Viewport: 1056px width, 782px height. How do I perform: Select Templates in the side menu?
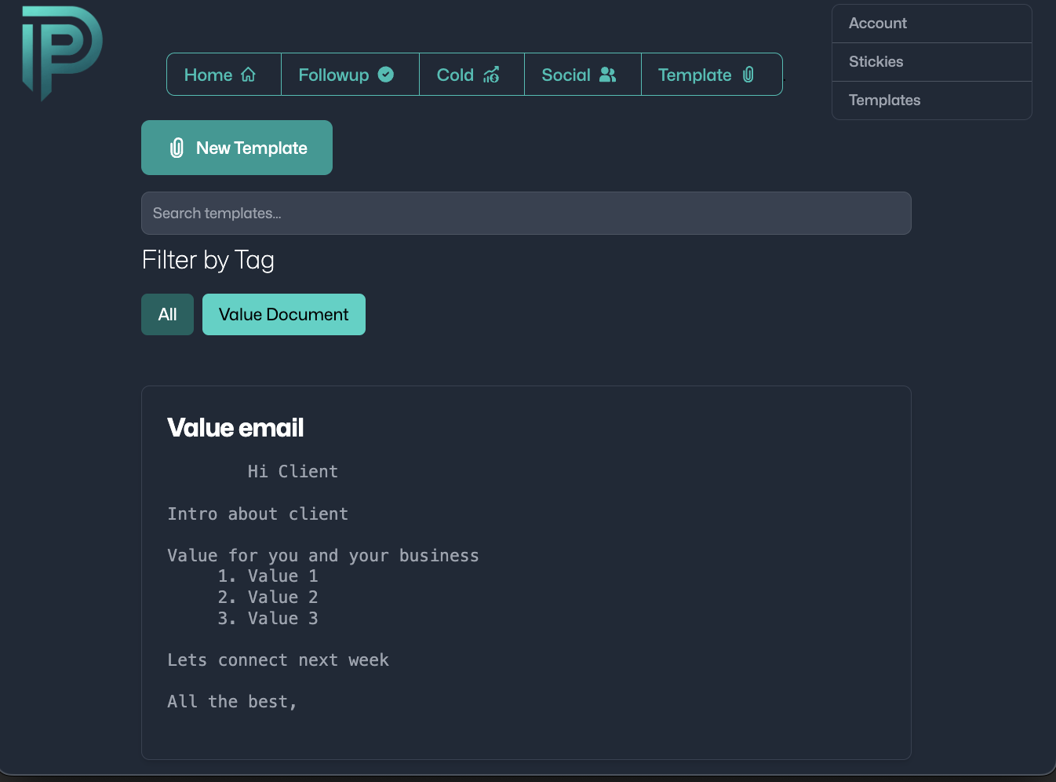point(884,100)
